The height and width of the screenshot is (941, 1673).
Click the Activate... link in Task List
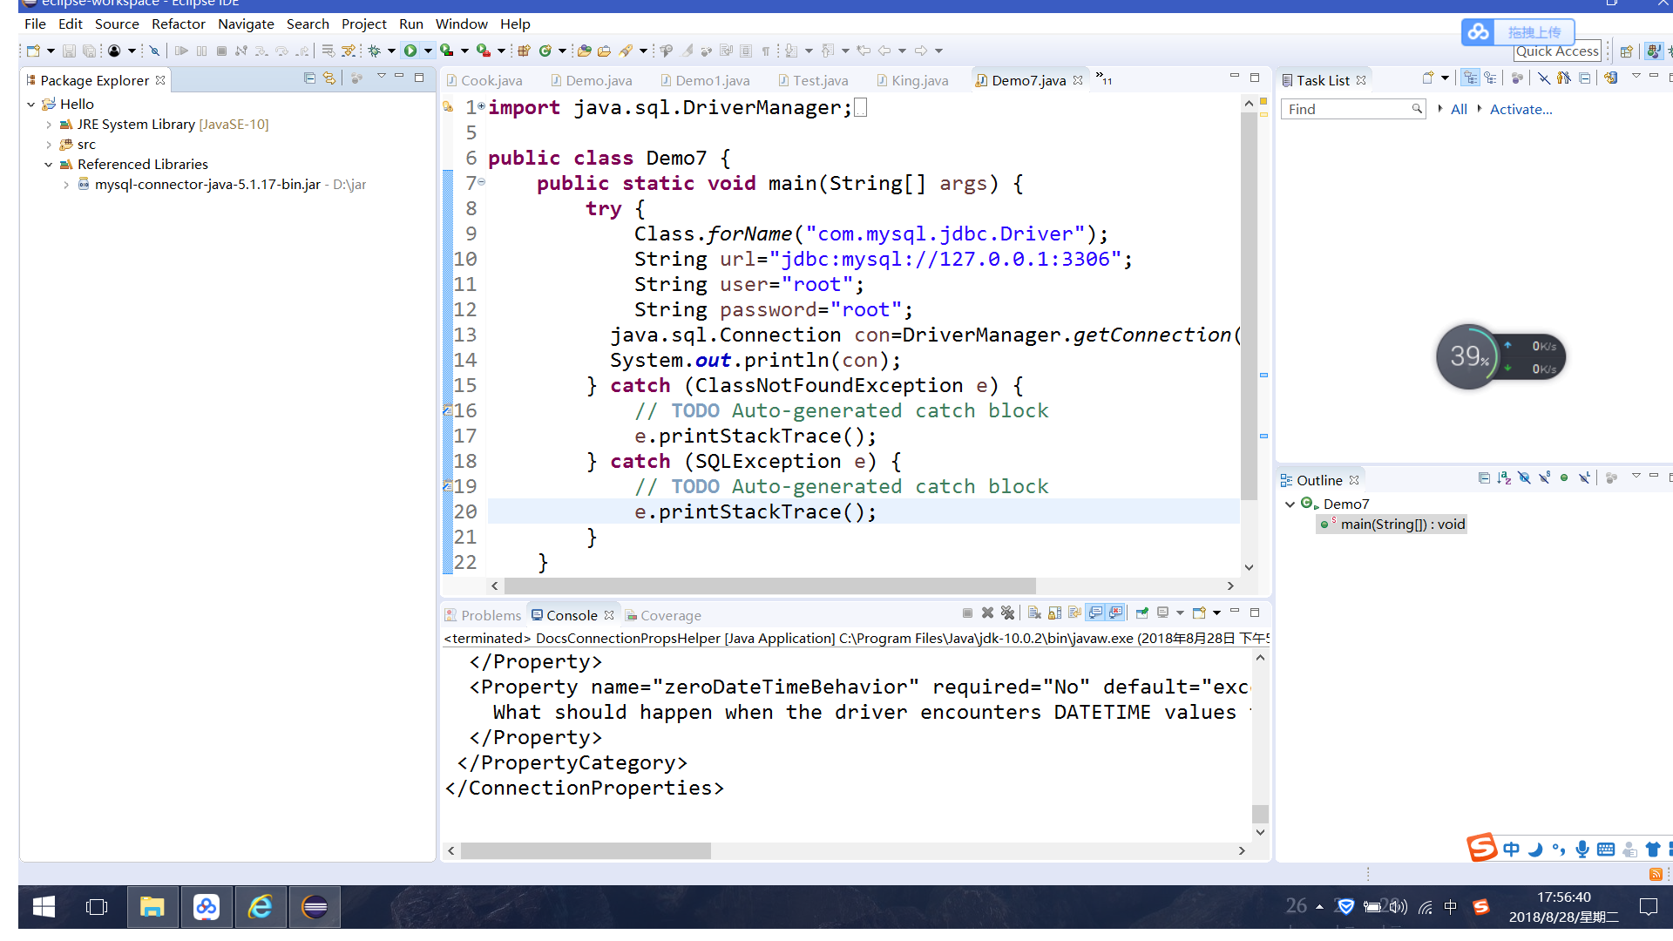(x=1521, y=109)
